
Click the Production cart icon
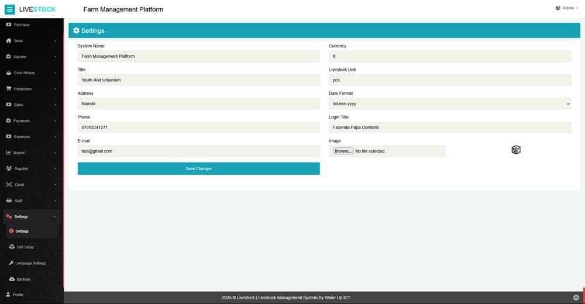(x=9, y=89)
